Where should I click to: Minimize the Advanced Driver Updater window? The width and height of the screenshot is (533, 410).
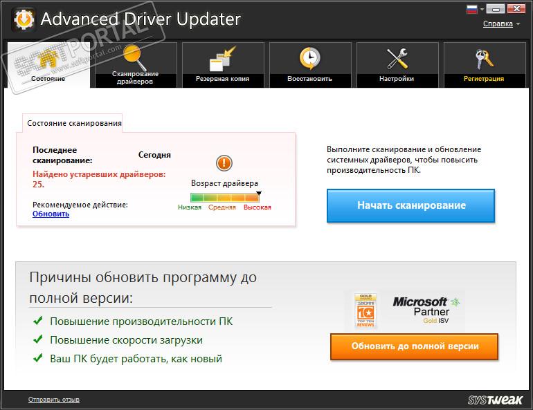(x=495, y=9)
